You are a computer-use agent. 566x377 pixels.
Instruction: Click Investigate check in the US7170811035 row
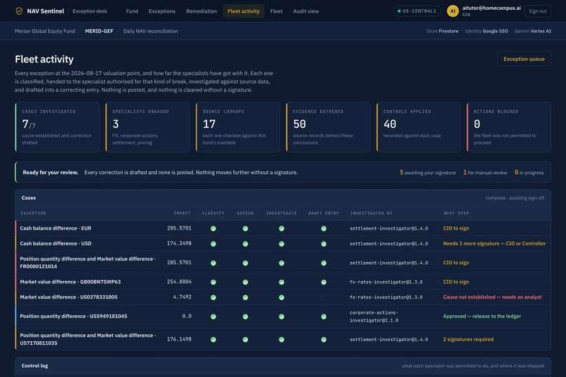[282, 340]
